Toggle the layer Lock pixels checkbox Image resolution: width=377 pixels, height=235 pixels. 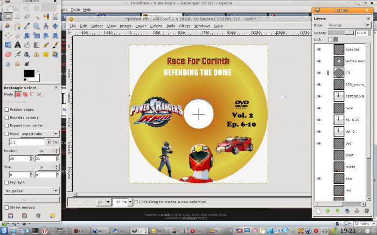(x=330, y=39)
